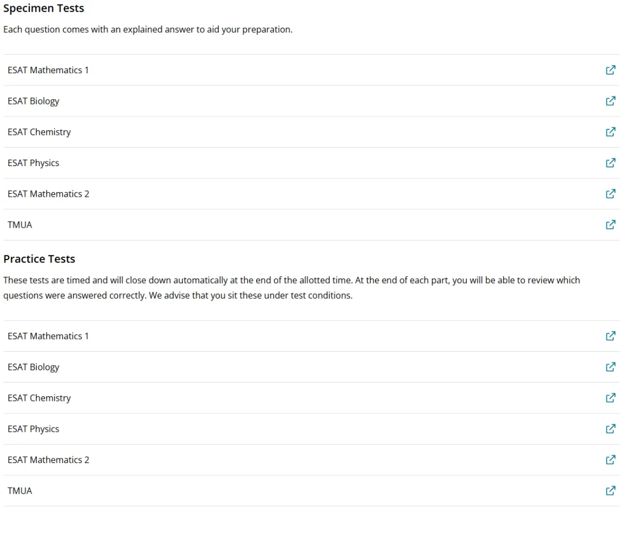
Task: Click external link icon for Specimen ESAT Physics
Action: [610, 163]
